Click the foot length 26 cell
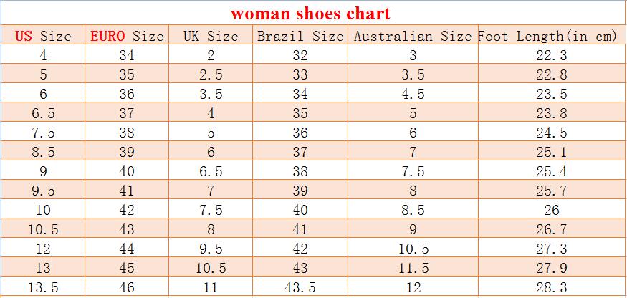627x298 pixels. (x=551, y=211)
